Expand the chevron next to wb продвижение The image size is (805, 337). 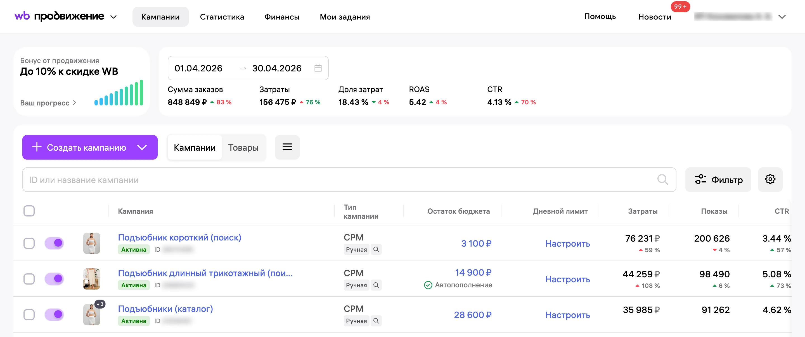113,17
